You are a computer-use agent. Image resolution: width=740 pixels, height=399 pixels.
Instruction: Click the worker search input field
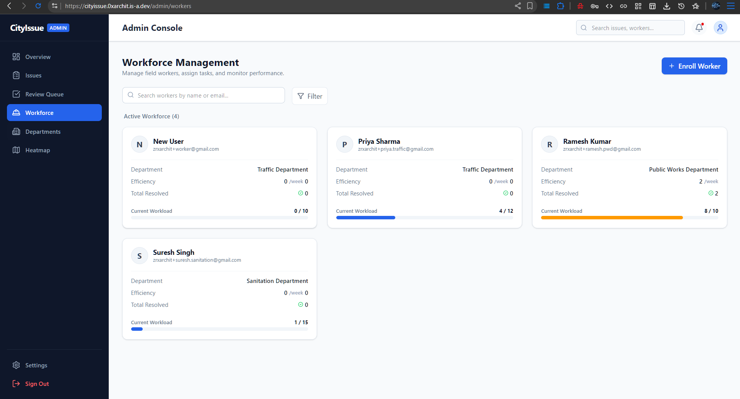click(x=203, y=95)
